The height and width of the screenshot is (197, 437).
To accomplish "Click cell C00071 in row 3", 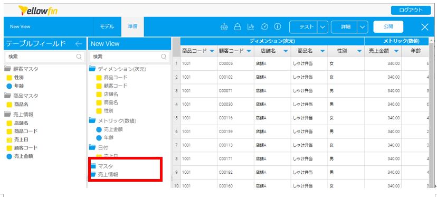I will pos(235,91).
